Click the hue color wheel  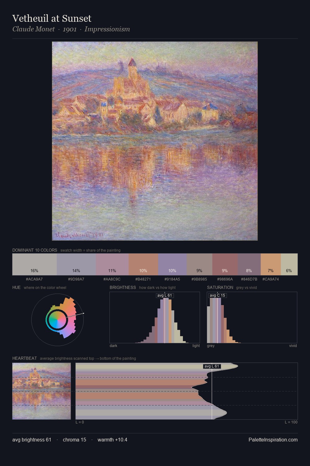click(58, 320)
